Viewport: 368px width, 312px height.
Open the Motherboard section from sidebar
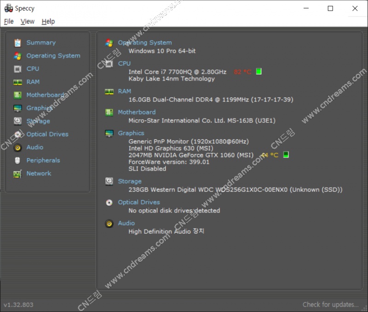coord(45,95)
